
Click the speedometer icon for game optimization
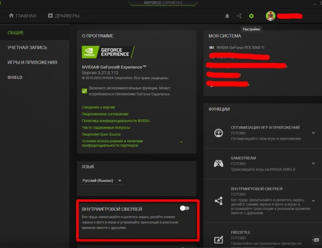tap(219, 133)
